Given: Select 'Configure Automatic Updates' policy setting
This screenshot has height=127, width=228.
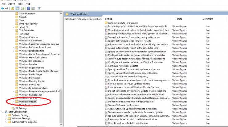Looking at the screenshot, I should tap(123, 66).
